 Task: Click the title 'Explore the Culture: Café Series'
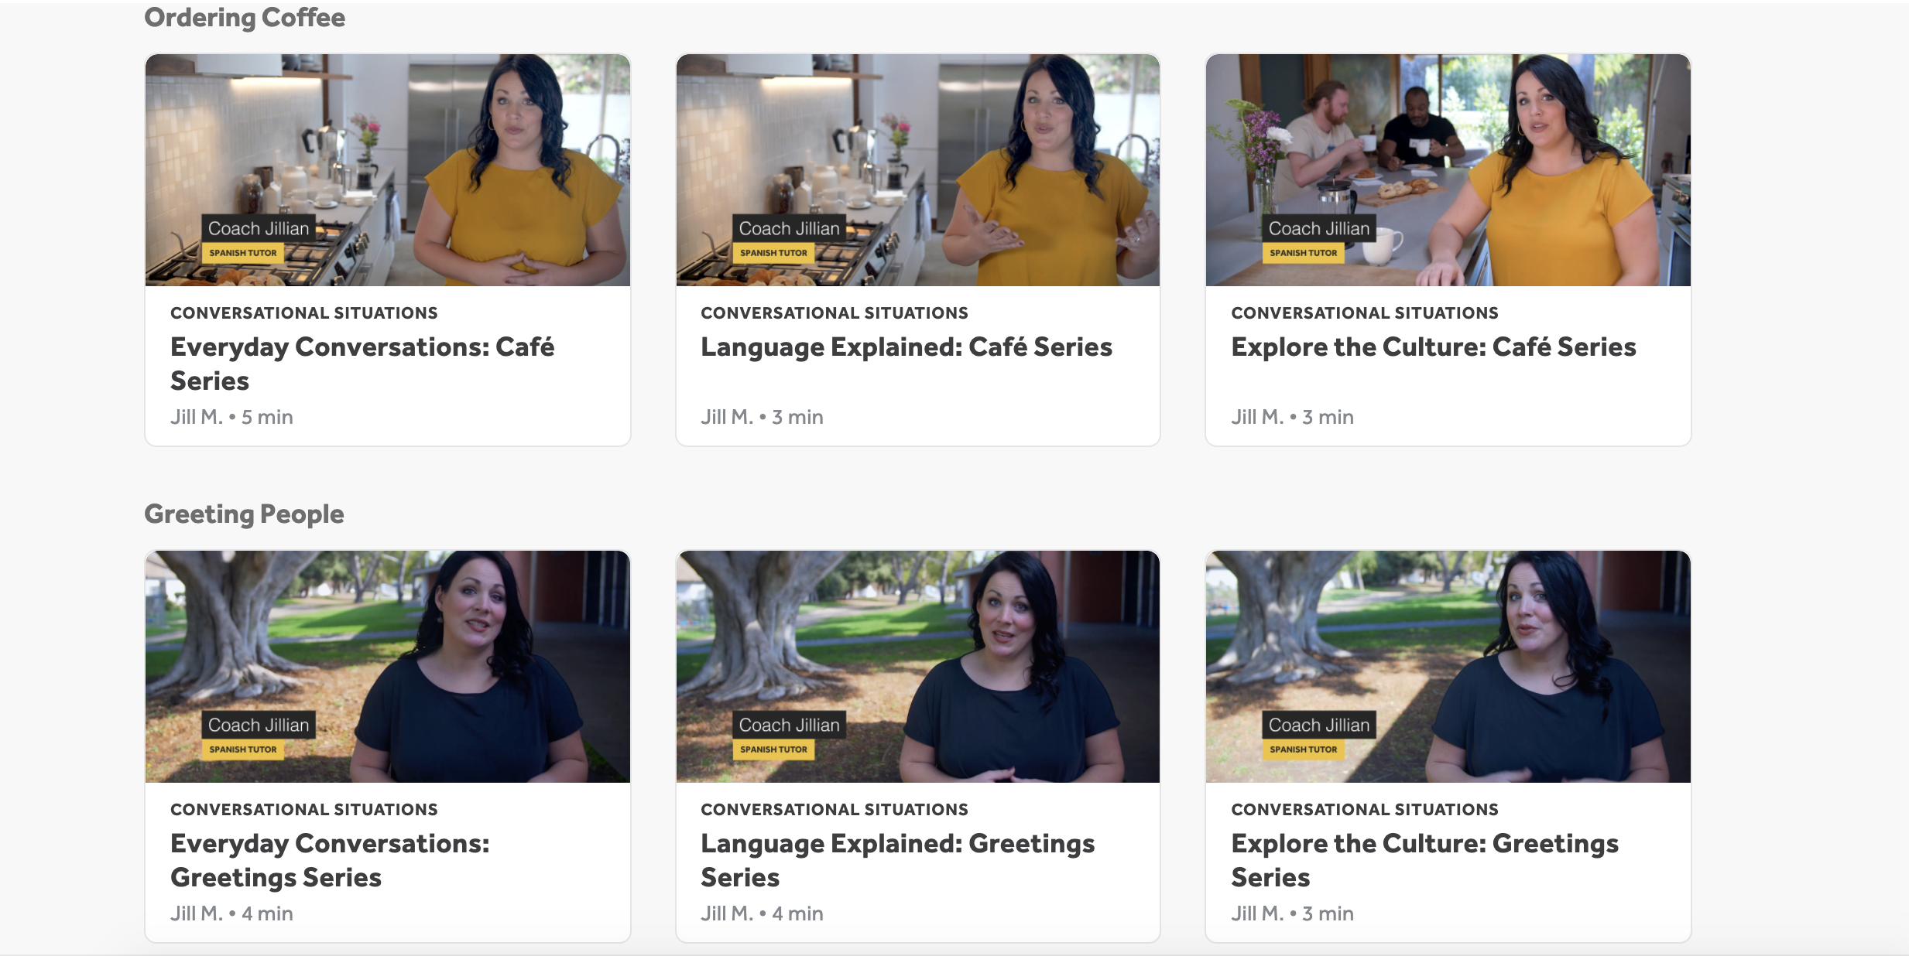point(1434,347)
